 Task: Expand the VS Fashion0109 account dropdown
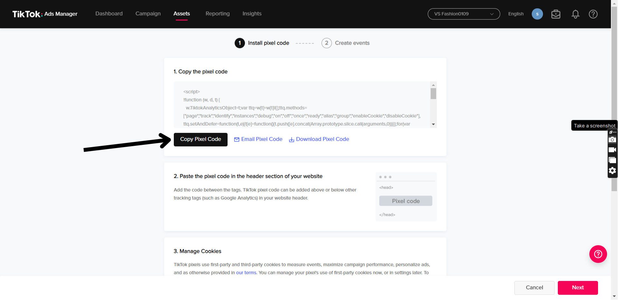tap(464, 14)
